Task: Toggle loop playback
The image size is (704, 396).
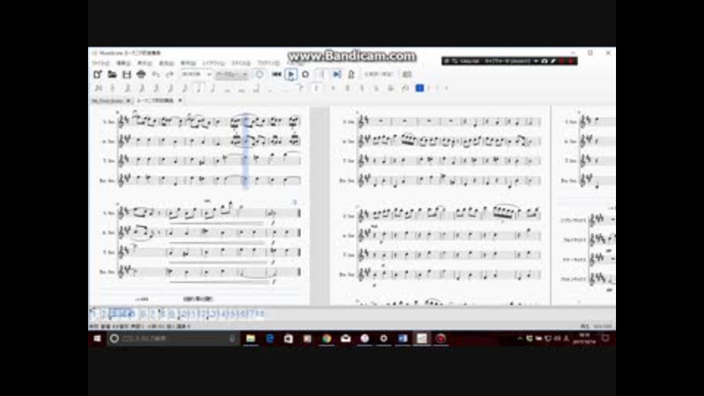Action: [305, 75]
